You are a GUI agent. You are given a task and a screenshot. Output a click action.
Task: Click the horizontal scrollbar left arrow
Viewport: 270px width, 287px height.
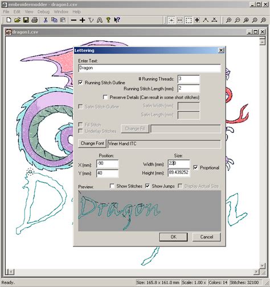[x=11, y=272]
